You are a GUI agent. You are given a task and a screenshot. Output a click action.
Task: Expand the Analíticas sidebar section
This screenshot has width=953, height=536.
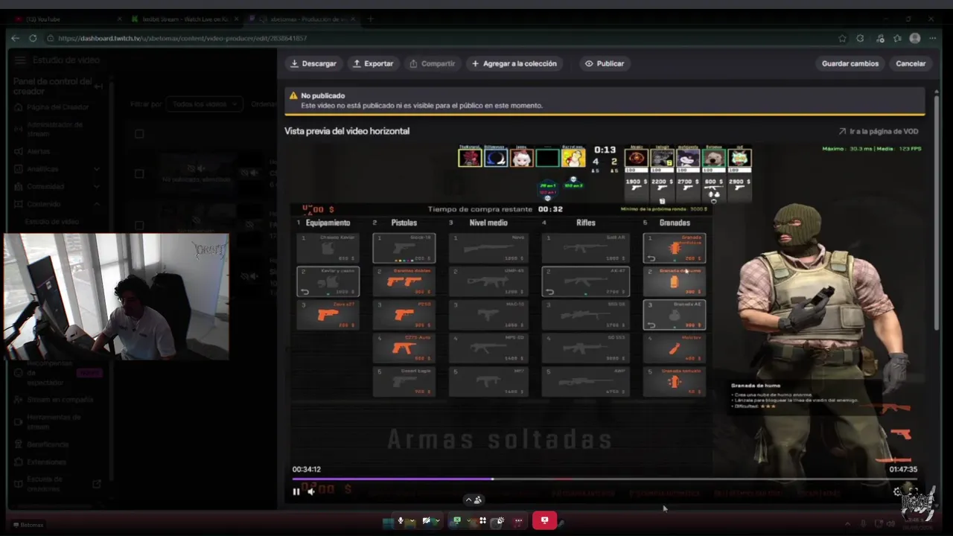click(x=97, y=169)
